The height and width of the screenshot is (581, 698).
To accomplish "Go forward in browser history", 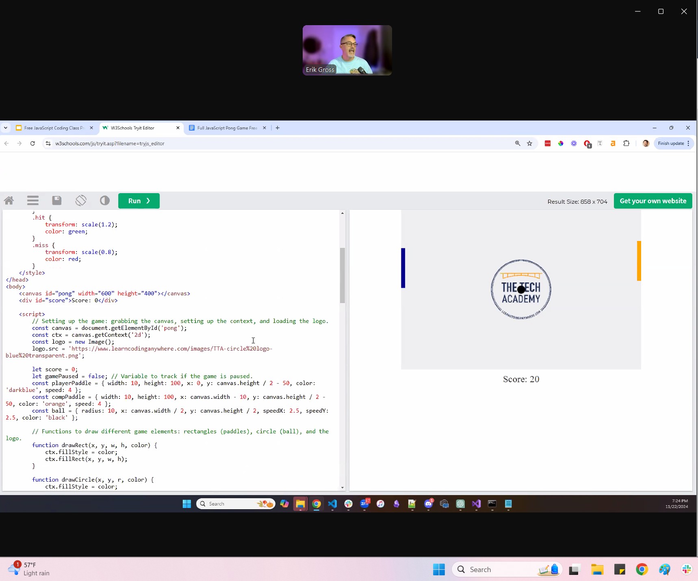I will [20, 143].
